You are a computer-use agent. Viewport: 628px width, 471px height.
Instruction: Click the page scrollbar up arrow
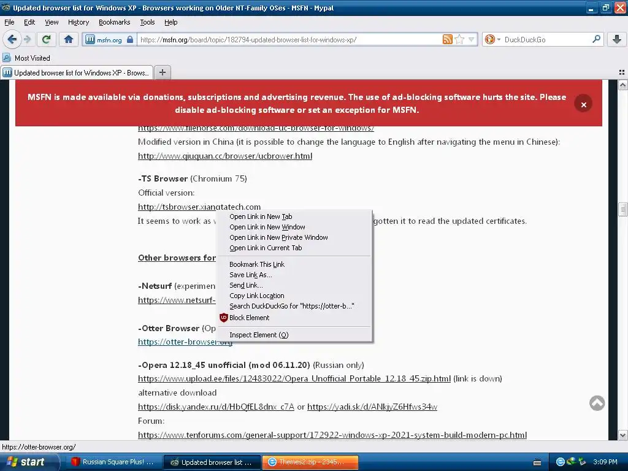coord(622,85)
